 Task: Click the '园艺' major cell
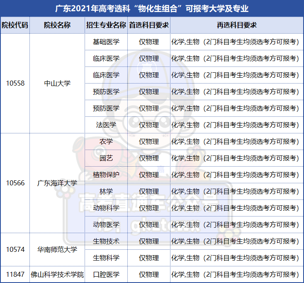tap(106, 158)
